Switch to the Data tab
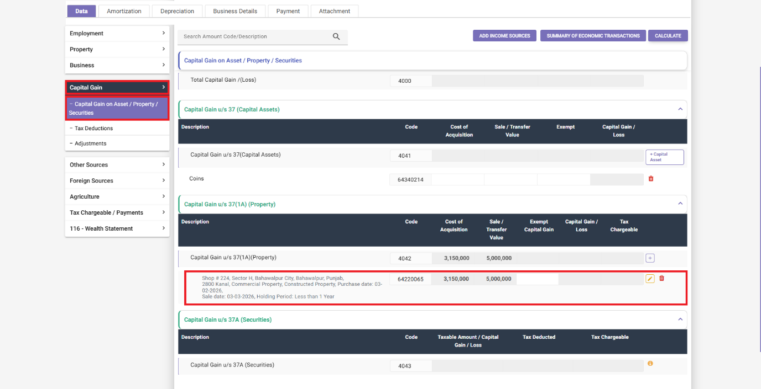 click(81, 11)
